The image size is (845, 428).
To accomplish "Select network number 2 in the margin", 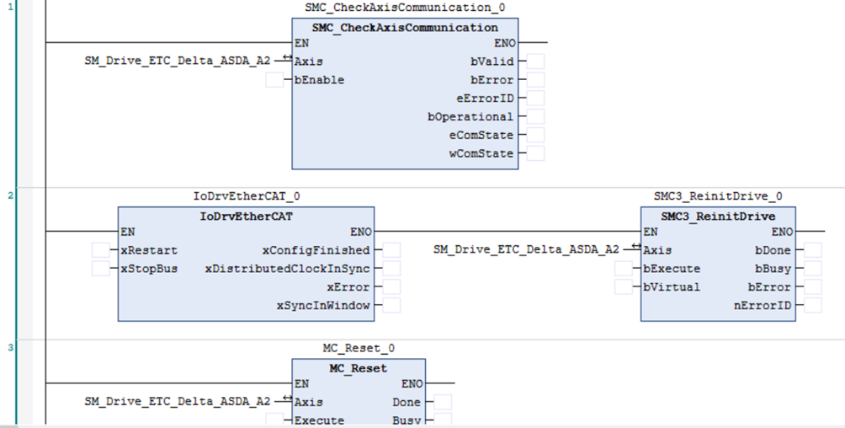I will [x=11, y=195].
